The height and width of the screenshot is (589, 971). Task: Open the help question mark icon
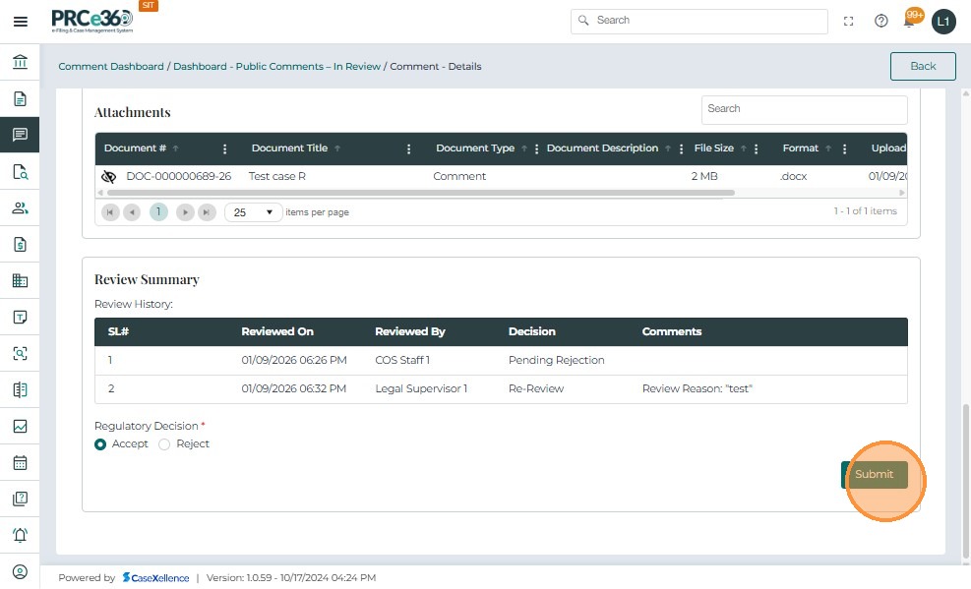point(880,21)
